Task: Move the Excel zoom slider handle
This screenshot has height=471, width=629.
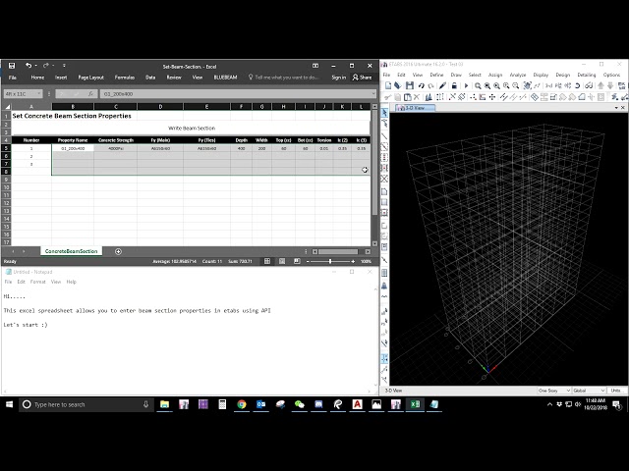Action: [330, 261]
